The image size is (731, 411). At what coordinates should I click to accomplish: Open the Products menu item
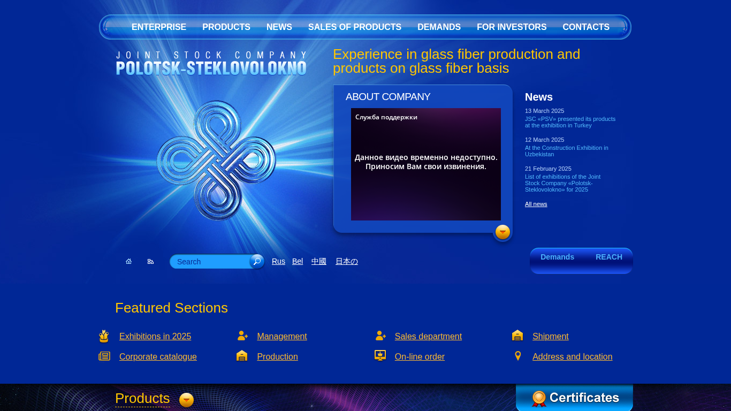point(226,27)
